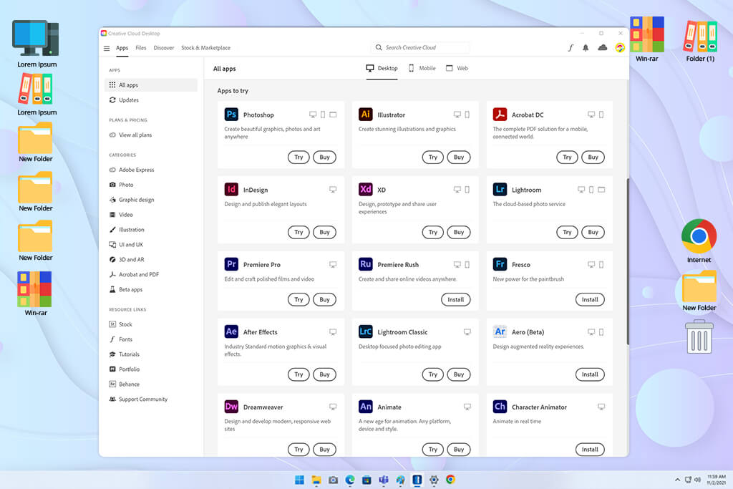Open the Windows Start menu
This screenshot has height=489, width=733.
point(300,480)
